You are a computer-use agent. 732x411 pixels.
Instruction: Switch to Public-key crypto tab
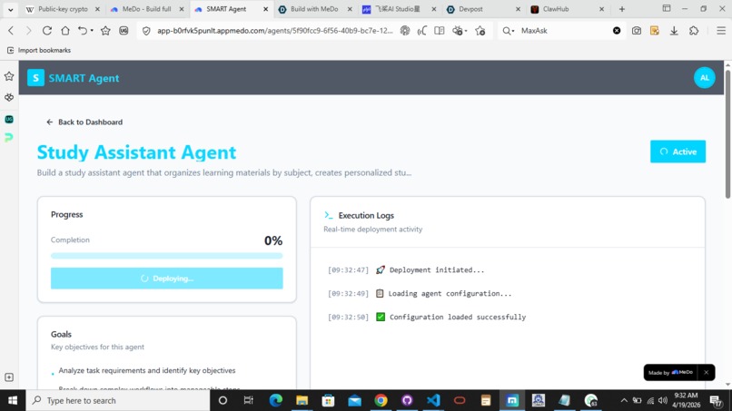click(63, 9)
